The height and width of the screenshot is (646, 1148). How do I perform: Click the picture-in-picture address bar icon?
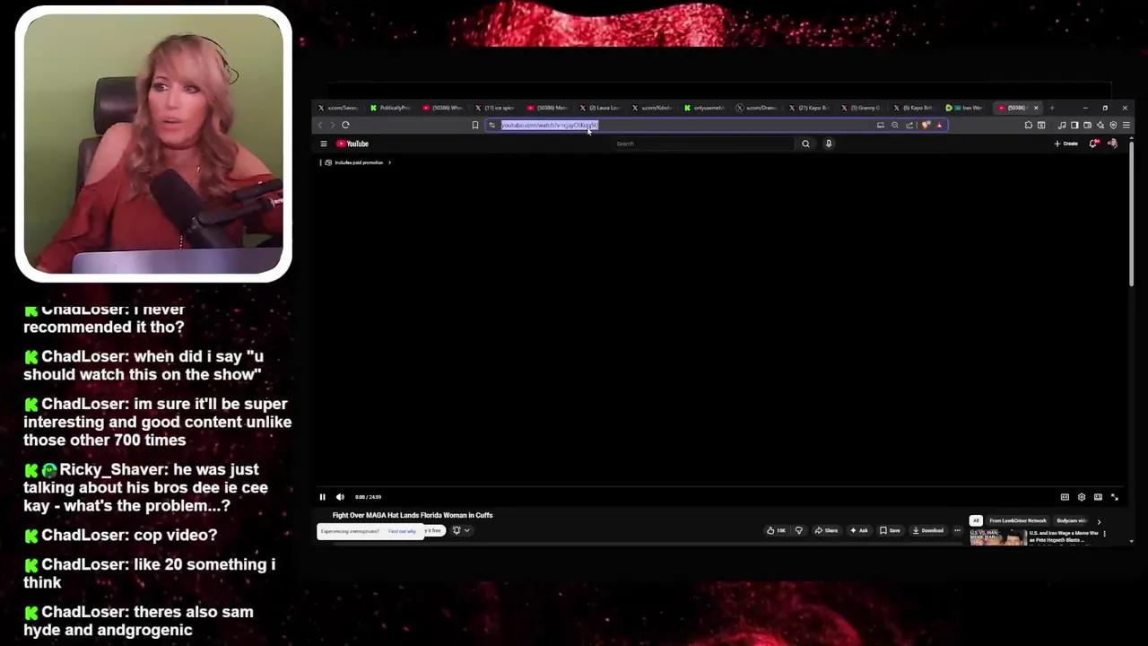881,125
